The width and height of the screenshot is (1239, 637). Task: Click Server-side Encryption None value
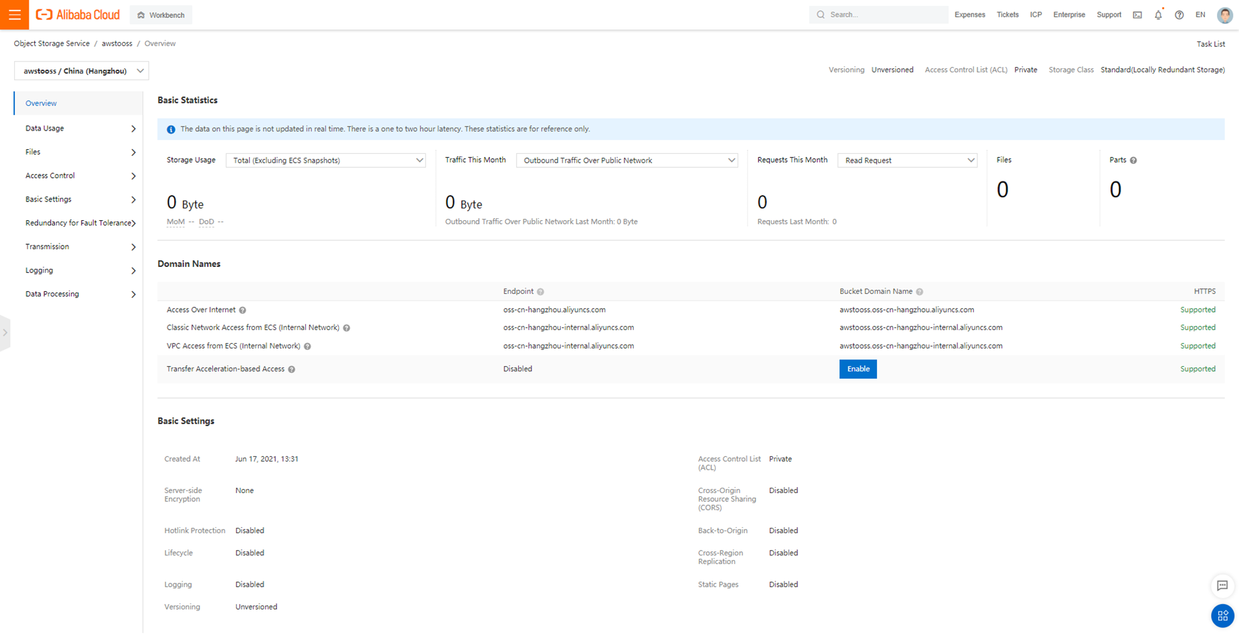click(244, 491)
